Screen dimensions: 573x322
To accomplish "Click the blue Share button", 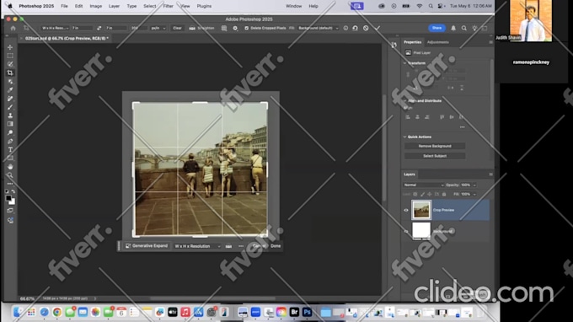I will (x=436, y=28).
